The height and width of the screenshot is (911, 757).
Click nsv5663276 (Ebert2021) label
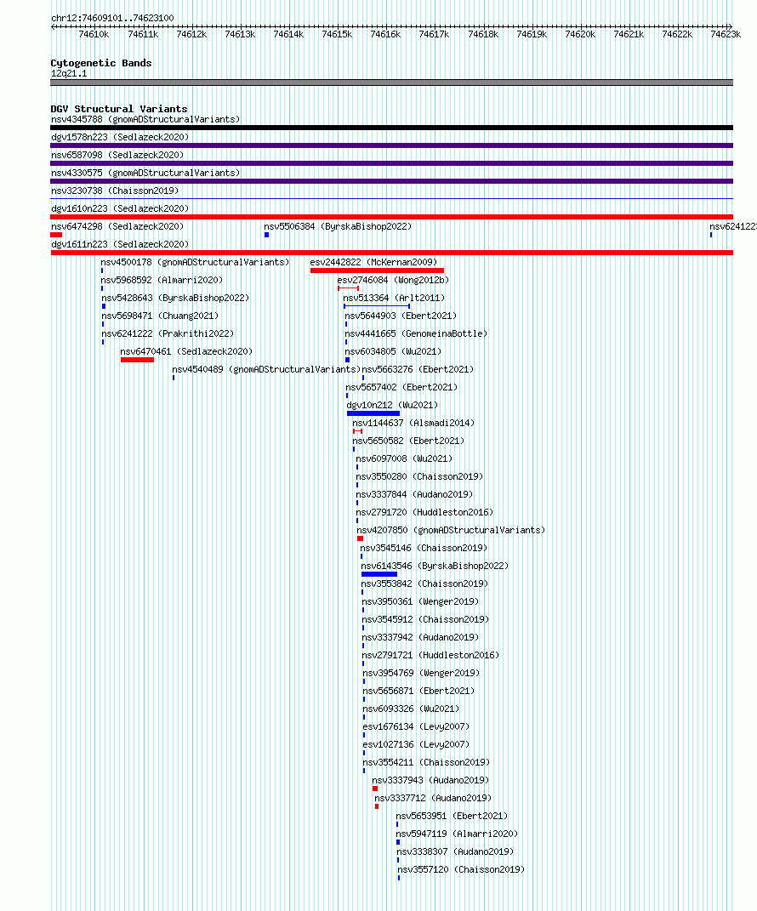(418, 369)
